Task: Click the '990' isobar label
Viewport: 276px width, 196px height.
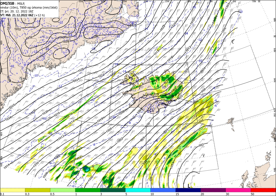Action: click(x=184, y=128)
